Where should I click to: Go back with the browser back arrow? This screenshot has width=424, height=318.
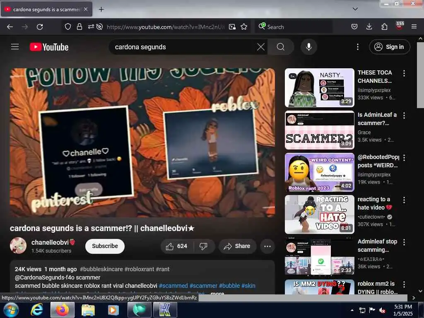(x=10, y=27)
